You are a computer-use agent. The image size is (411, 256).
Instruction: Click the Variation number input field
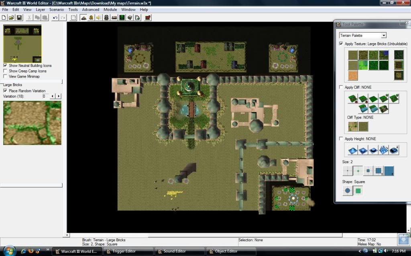(x=46, y=96)
